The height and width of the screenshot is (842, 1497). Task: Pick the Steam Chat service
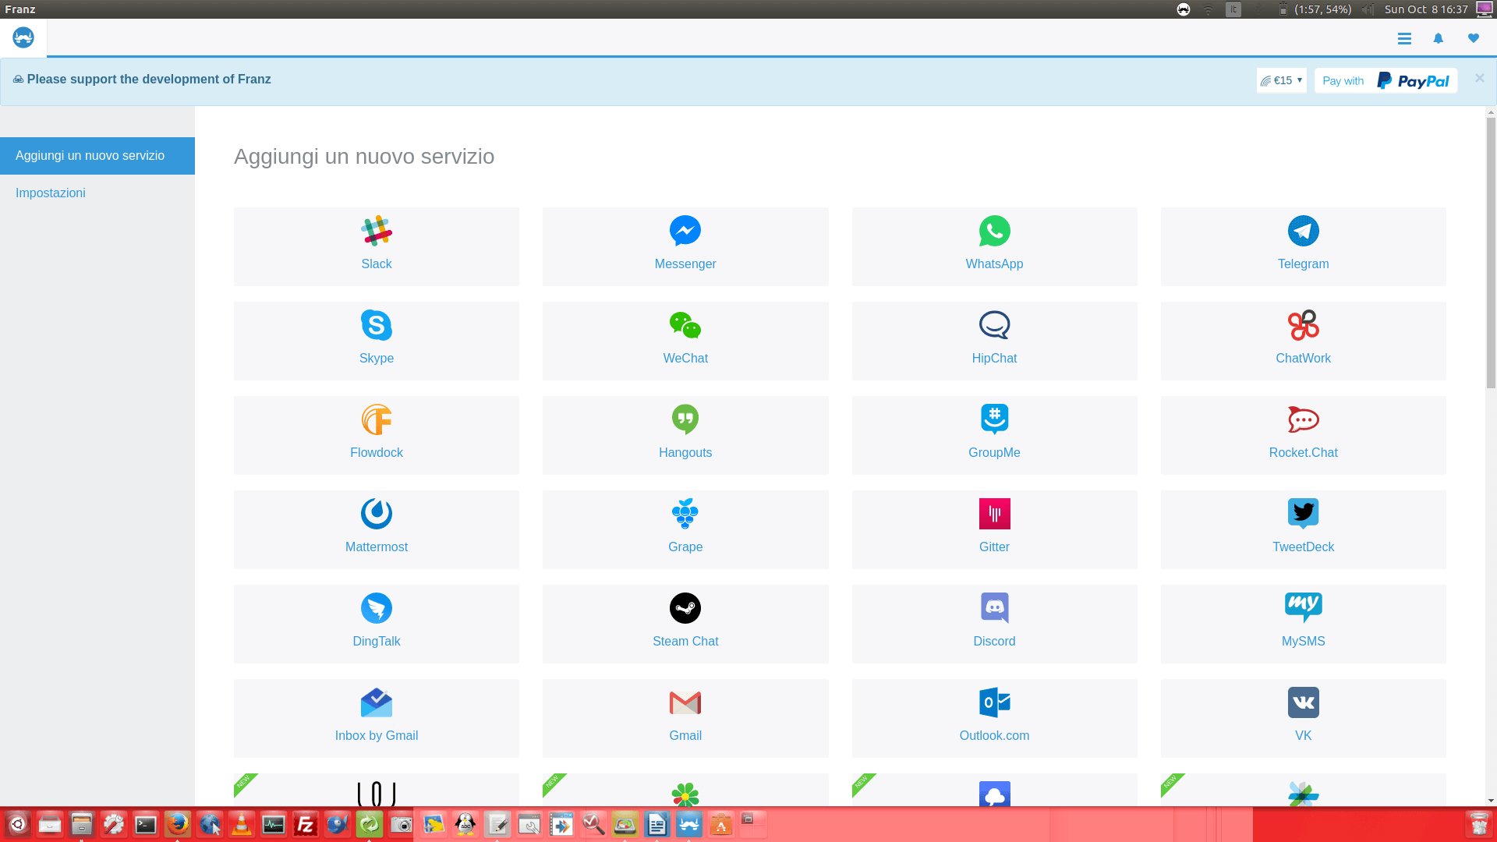[x=685, y=623]
